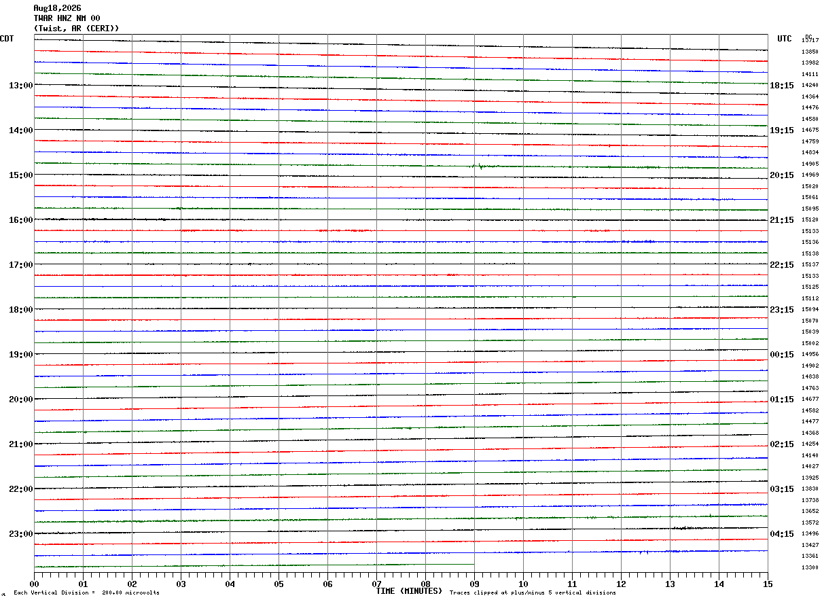822x602 pixels.
Task: Select the 16:00 CDT row label
Action: pos(21,220)
